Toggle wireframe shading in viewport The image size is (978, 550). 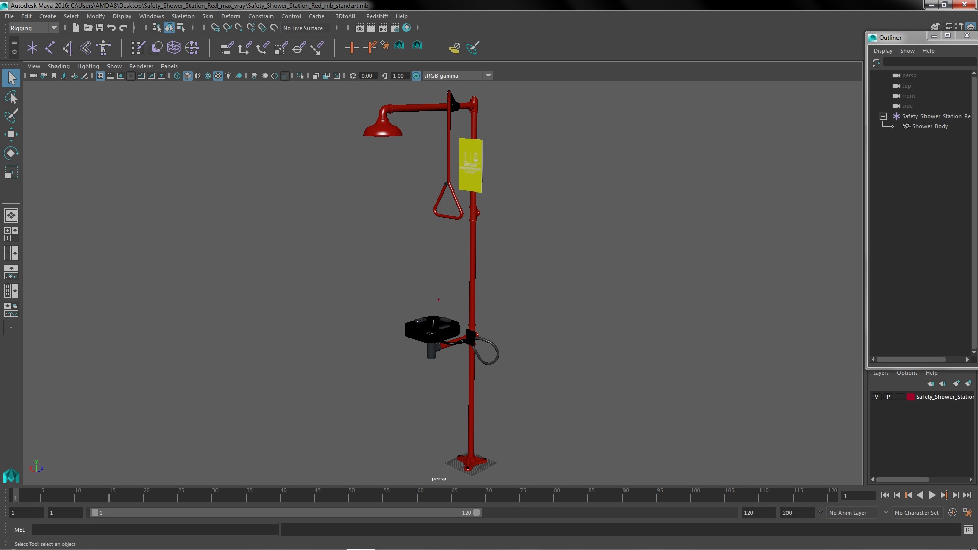[x=177, y=76]
